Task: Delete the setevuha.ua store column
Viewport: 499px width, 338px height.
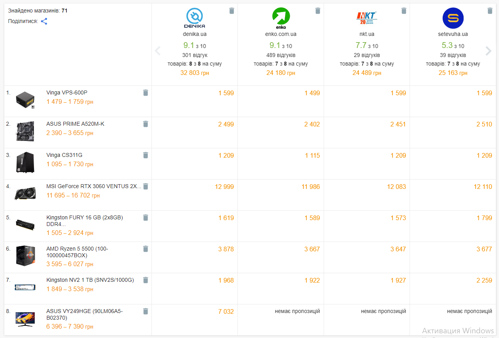Action: point(490,11)
